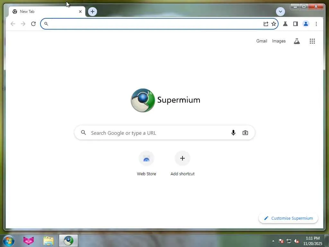Screen dimensions: 329x247
Task: Toggle the side panel icon
Action: (x=296, y=24)
